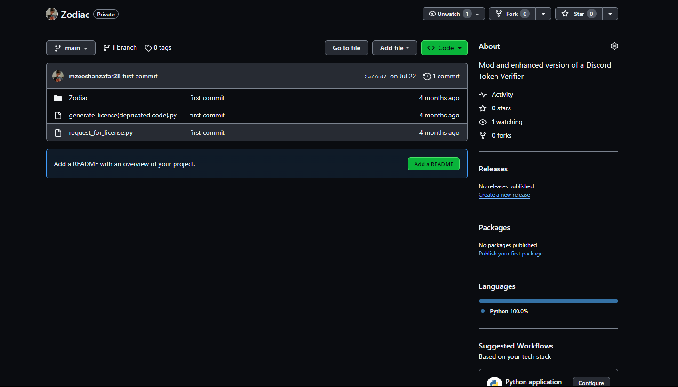678x387 pixels.
Task: Open the Packages heading link
Action: 495,227
